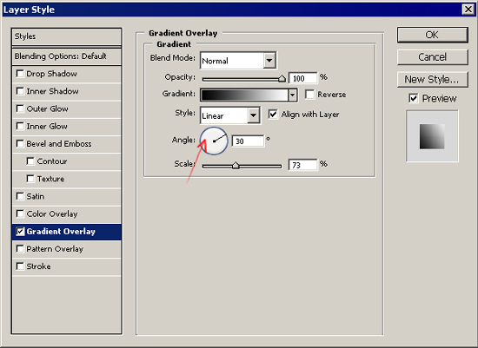The image size is (478, 348).
Task: Click the Opacity slider handle
Action: click(282, 79)
